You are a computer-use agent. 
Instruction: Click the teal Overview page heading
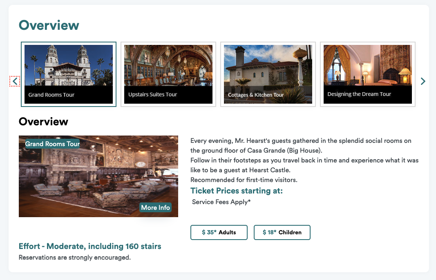tap(49, 25)
